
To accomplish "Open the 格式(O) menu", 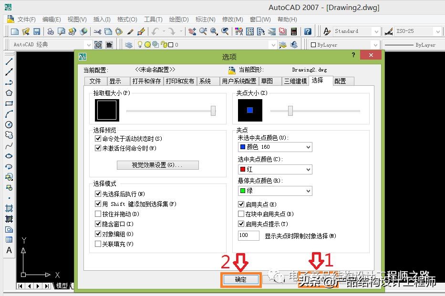I will point(127,20).
